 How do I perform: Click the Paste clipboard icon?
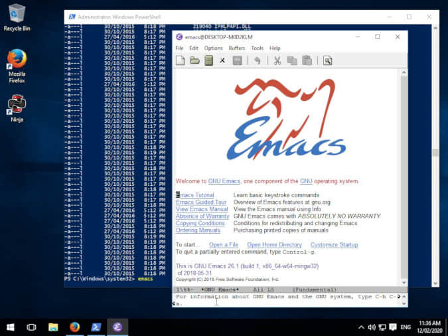[x=307, y=60]
